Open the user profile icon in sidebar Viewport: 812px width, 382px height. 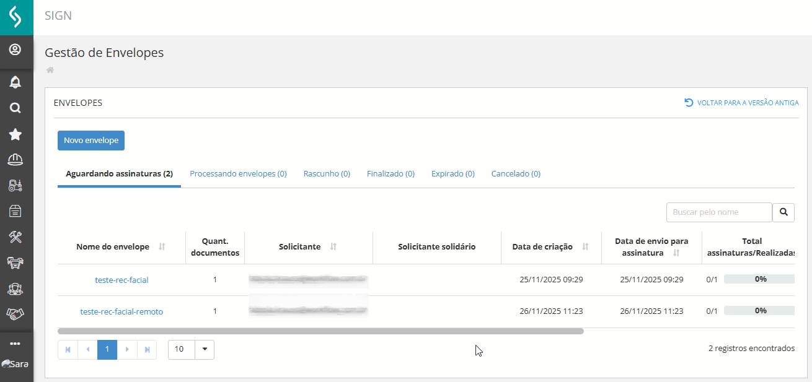[x=15, y=50]
